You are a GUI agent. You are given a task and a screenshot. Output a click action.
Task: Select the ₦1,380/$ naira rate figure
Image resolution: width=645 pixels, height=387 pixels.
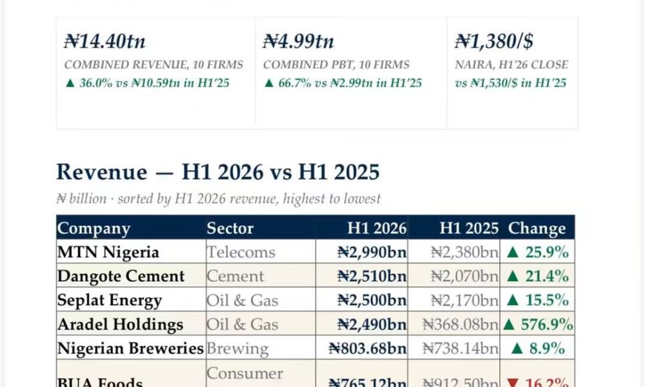[494, 41]
